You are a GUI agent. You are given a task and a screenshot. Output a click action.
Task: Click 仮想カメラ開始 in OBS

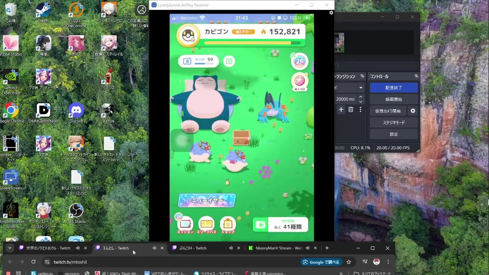tap(388, 111)
